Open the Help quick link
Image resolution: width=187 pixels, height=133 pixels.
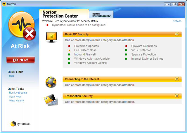12,76
